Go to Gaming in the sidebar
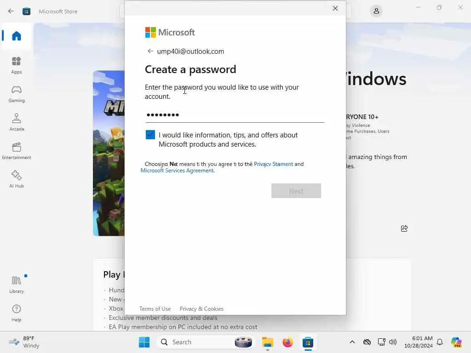The width and height of the screenshot is (471, 353). coord(17,94)
